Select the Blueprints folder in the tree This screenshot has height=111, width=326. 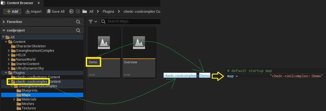(29, 91)
